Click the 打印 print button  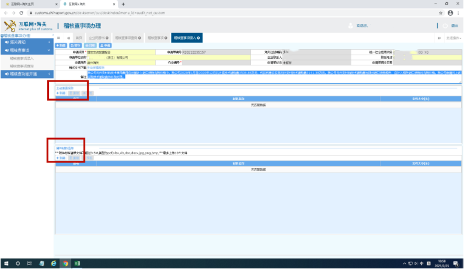tap(90, 45)
